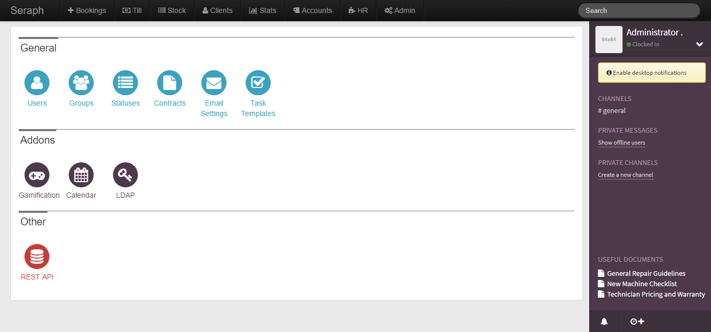Screen dimensions: 711x332
Task: Open the Users admin icon
Action: (x=37, y=83)
